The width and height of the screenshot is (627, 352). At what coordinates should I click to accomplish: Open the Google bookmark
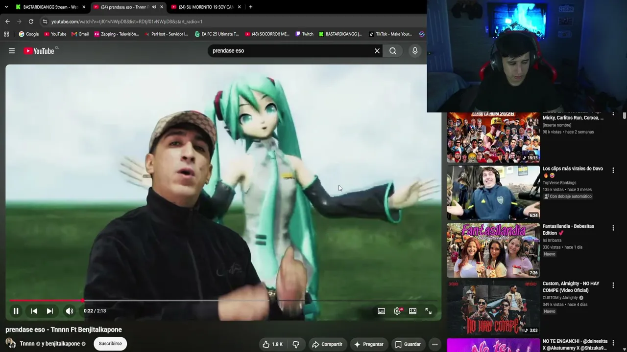pyautogui.click(x=29, y=34)
